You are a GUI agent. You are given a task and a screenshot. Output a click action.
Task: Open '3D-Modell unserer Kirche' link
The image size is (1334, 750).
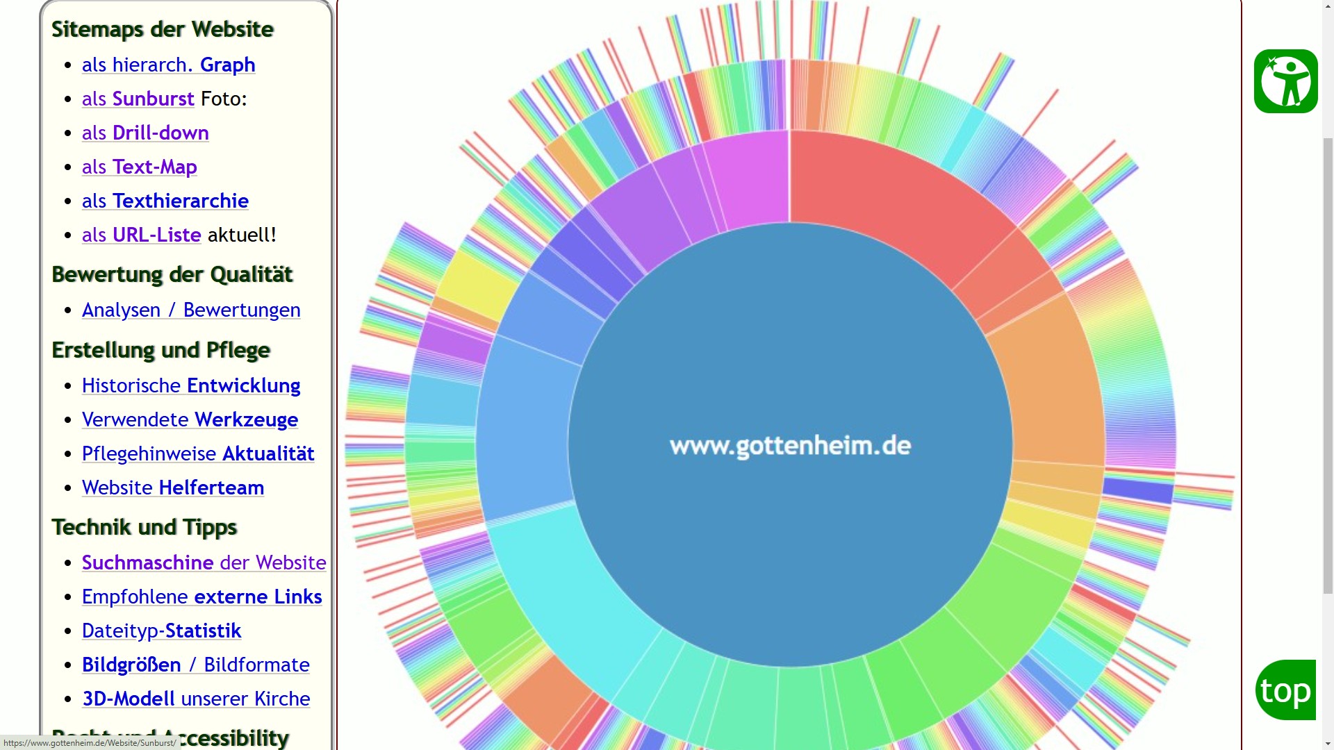tap(196, 699)
